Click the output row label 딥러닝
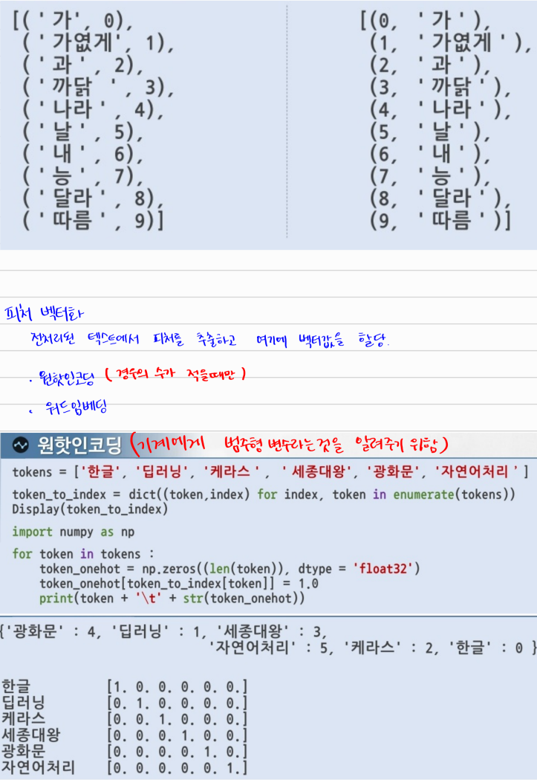 click(x=23, y=703)
